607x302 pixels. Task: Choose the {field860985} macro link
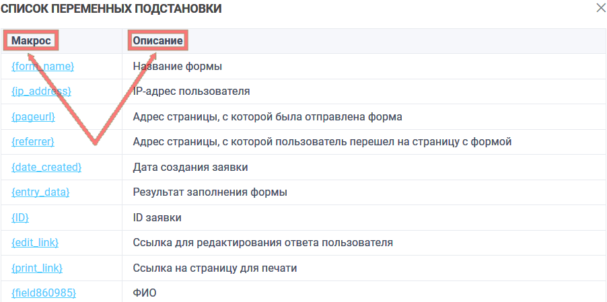[44, 293]
